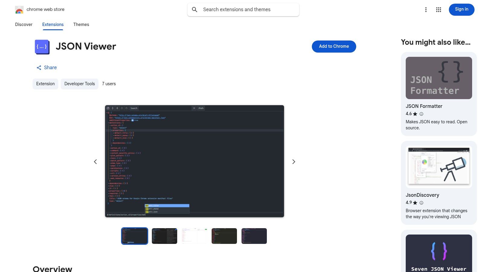Screen dimensions: 483x272
Task: Click the search magnifier icon
Action: pos(195,9)
